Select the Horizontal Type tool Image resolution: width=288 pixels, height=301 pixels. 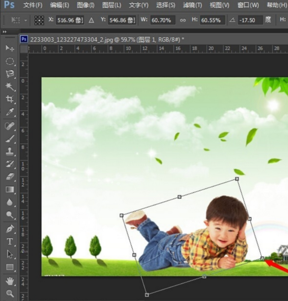[10, 241]
